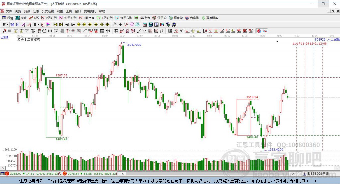This screenshot has width=340, height=184.
Task: Click the purple-flag chart icon
Action: pos(48,25)
